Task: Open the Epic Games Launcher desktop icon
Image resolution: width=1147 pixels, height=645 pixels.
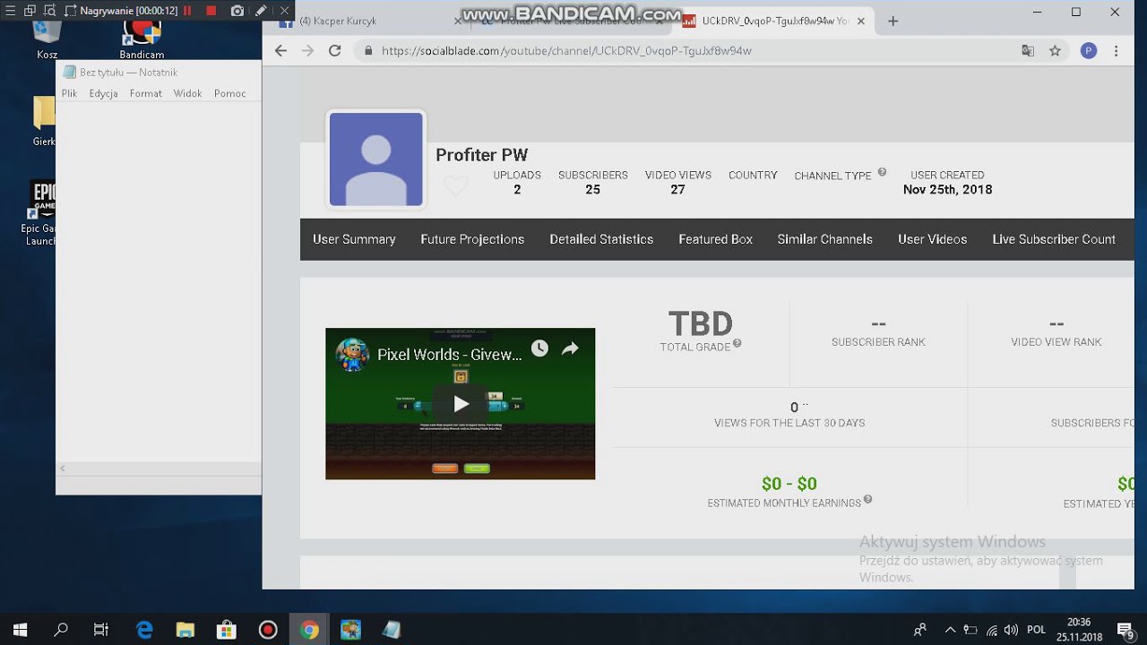Action: pos(41,213)
